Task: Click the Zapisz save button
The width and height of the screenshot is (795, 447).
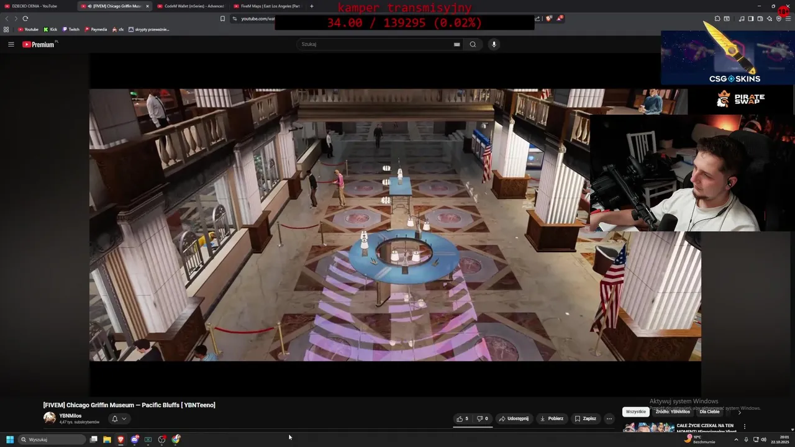Action: click(x=585, y=418)
